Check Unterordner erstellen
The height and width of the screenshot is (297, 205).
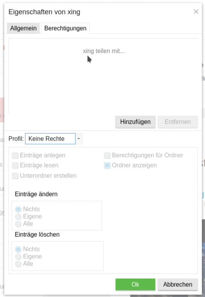[15, 176]
